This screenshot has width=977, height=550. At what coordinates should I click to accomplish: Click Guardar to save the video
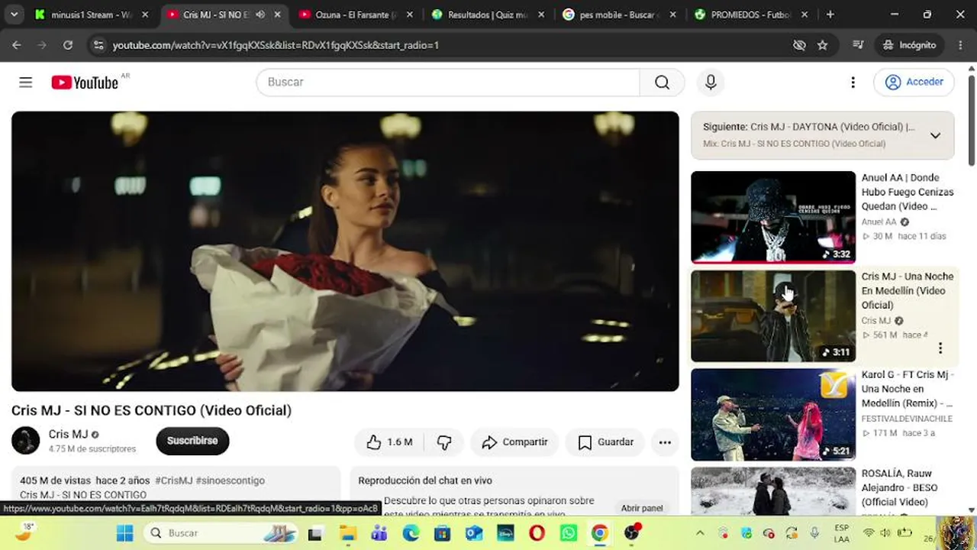point(605,442)
